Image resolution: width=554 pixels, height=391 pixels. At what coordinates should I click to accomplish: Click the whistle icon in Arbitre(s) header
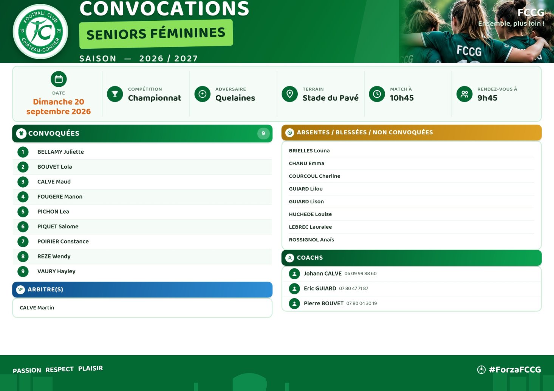coord(20,289)
